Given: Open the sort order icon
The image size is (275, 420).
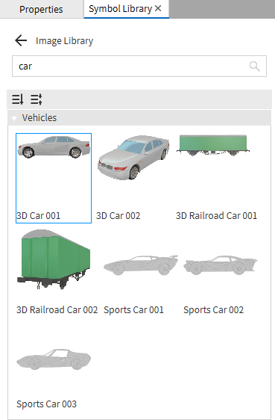Looking at the screenshot, I should tap(18, 99).
